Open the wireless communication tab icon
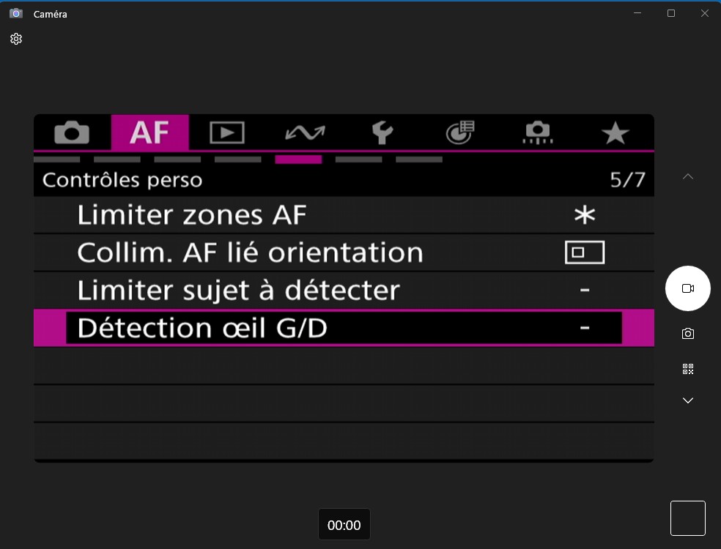Screen dimensions: 721x549 point(305,132)
